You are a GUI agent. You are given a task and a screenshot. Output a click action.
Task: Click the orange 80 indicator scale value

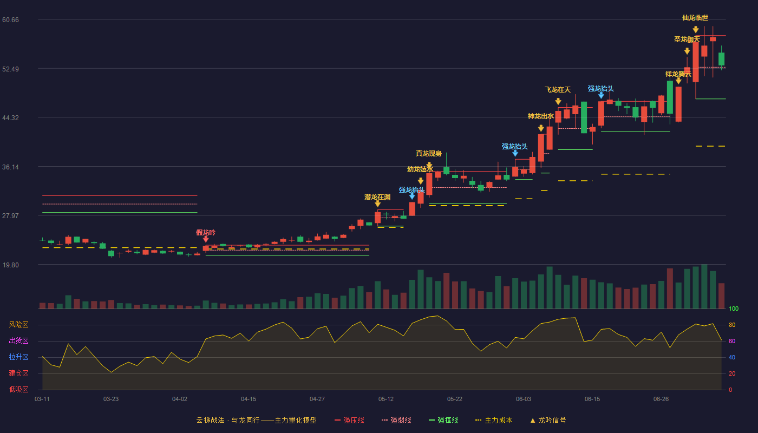tap(731, 325)
